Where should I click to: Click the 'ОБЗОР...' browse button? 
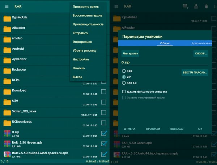[x=201, y=53]
